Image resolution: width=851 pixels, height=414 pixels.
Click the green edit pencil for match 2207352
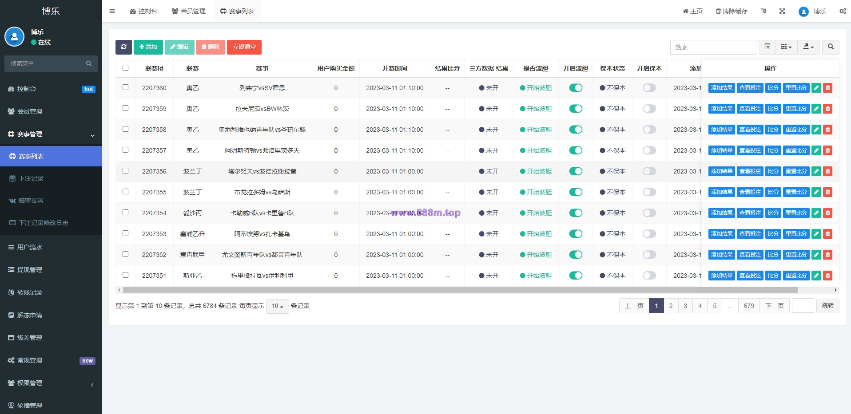[x=816, y=255]
